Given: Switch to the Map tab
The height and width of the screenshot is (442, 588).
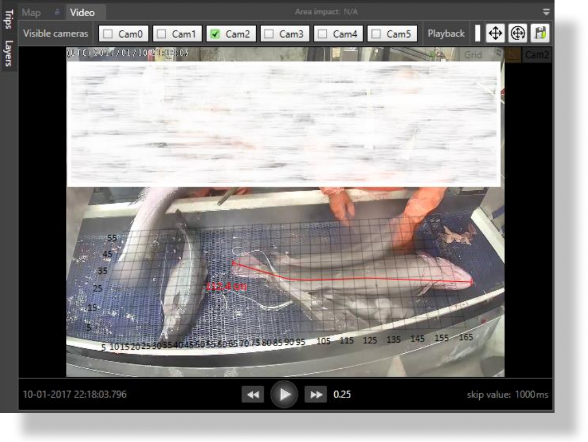Looking at the screenshot, I should 31,12.
